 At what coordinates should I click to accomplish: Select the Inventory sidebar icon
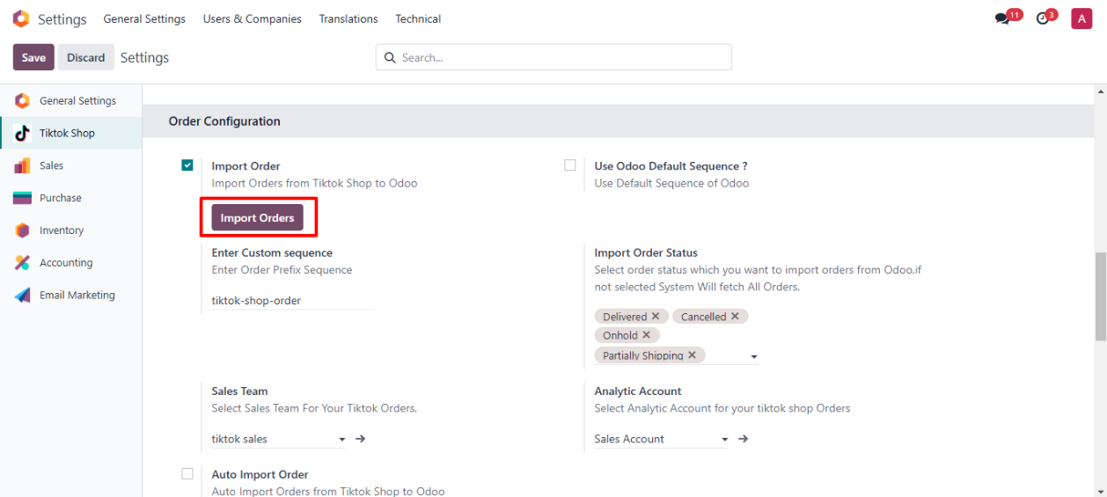click(x=22, y=230)
